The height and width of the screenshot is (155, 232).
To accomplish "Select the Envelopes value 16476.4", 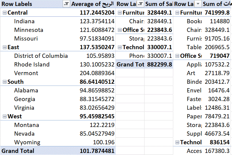I will tap(219, 91).
